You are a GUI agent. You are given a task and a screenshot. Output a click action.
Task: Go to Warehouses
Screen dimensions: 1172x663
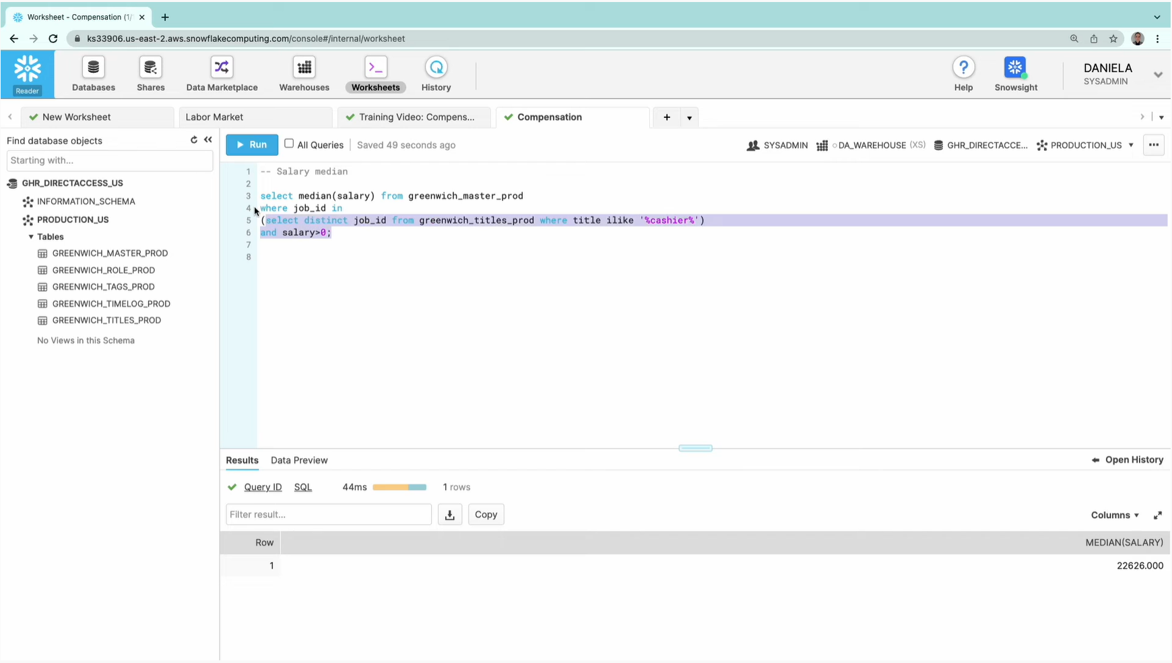[304, 75]
